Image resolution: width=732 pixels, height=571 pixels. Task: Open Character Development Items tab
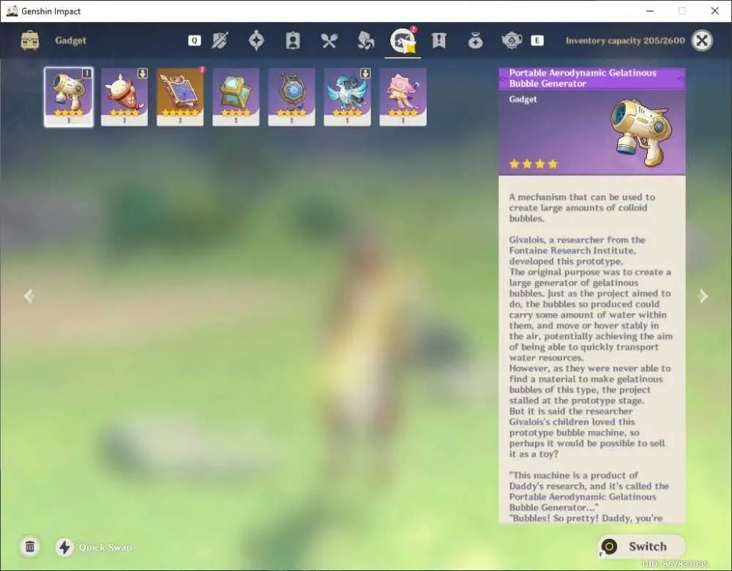293,40
